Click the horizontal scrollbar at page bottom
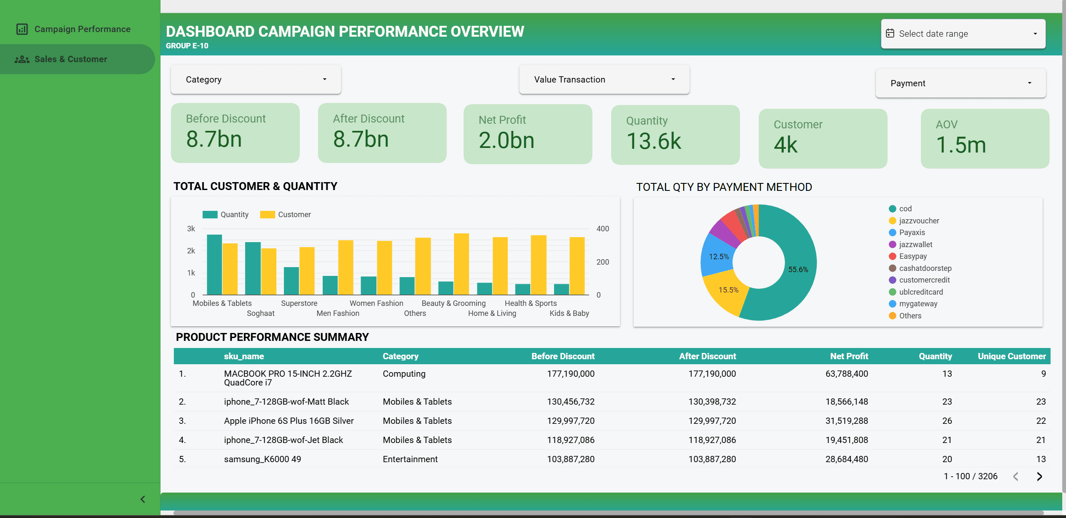Viewport: 1066px width, 518px height. pos(608,513)
